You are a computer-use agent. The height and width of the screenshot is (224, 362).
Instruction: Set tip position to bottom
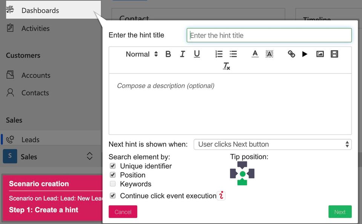coord(242,182)
